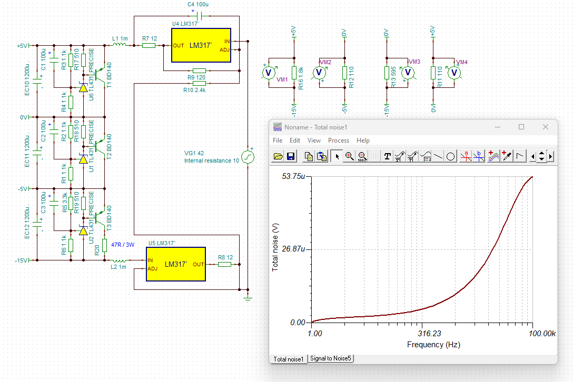
Task: Toggle the grid dots toolbar button
Action: [x=374, y=156]
